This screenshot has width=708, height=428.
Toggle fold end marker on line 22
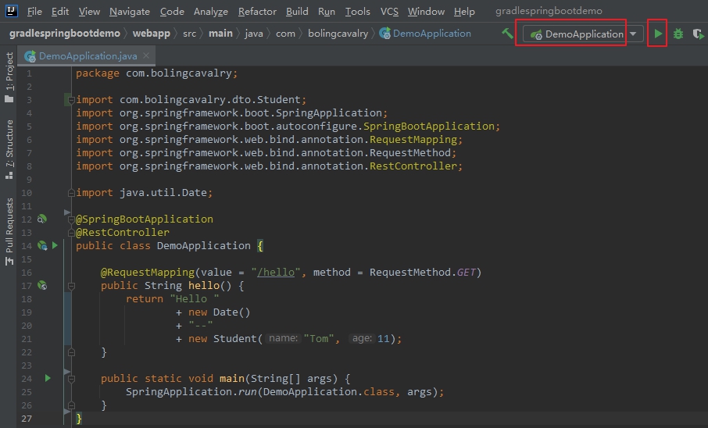click(x=71, y=352)
